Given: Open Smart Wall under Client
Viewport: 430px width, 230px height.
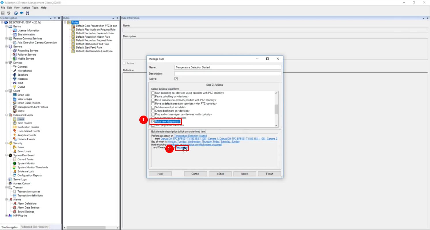Looking at the screenshot, I should tap(23, 95).
